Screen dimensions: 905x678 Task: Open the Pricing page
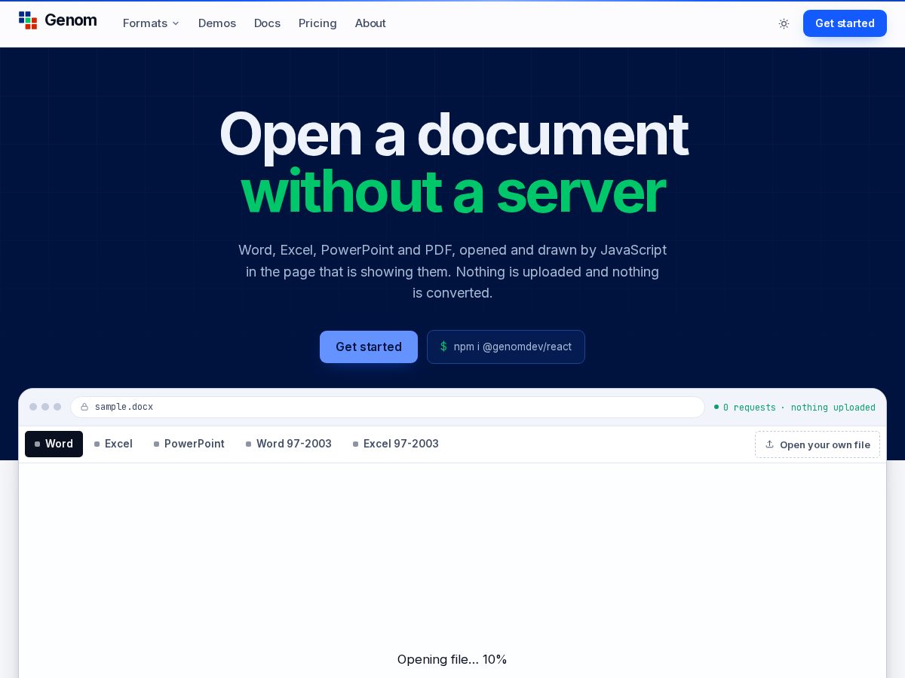click(x=318, y=23)
